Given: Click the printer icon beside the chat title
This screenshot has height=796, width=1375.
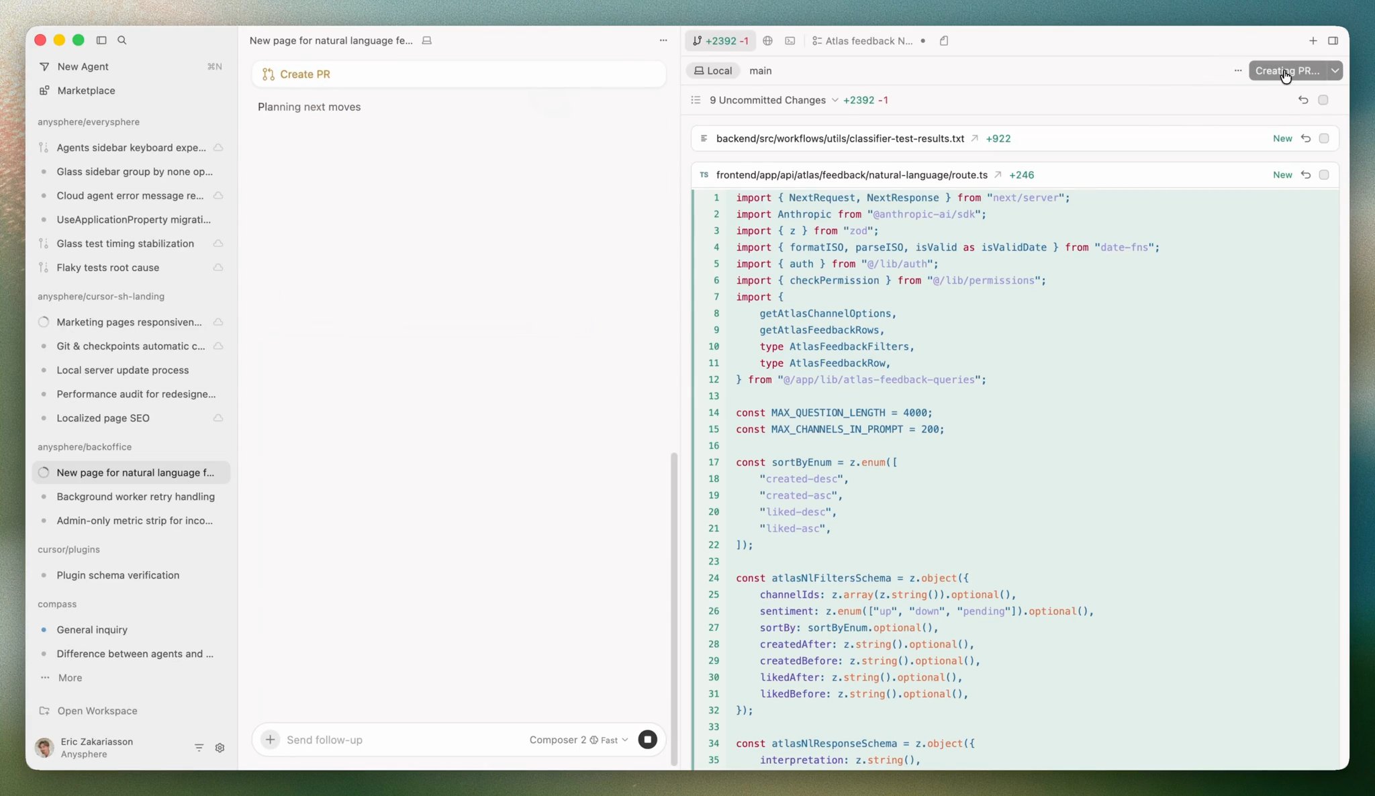Looking at the screenshot, I should (426, 40).
